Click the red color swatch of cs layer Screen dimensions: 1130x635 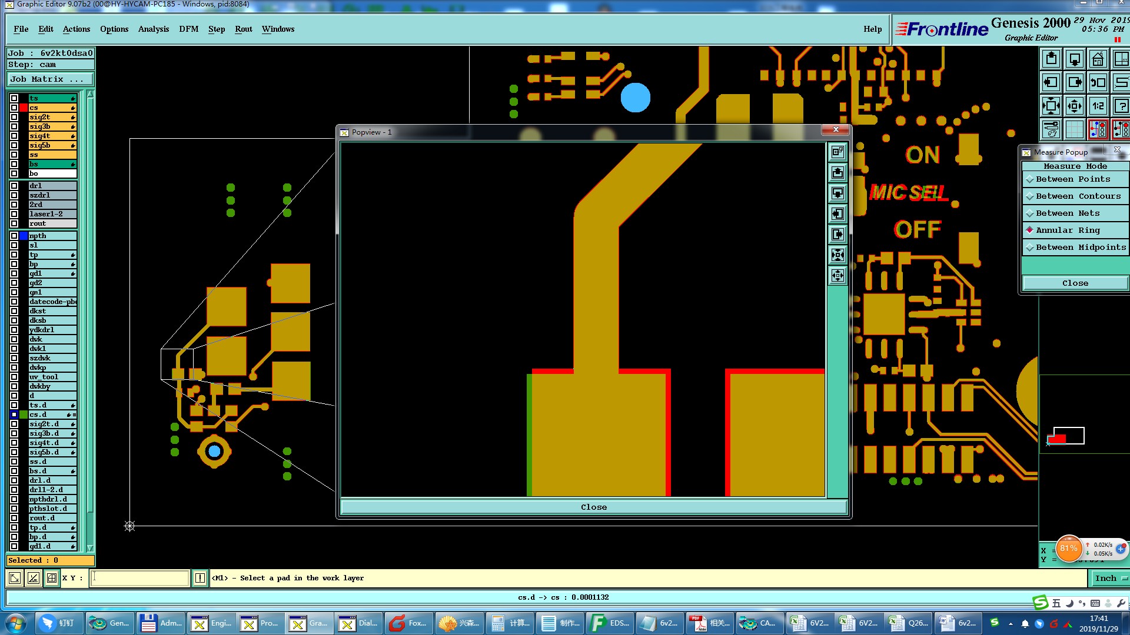click(x=24, y=108)
